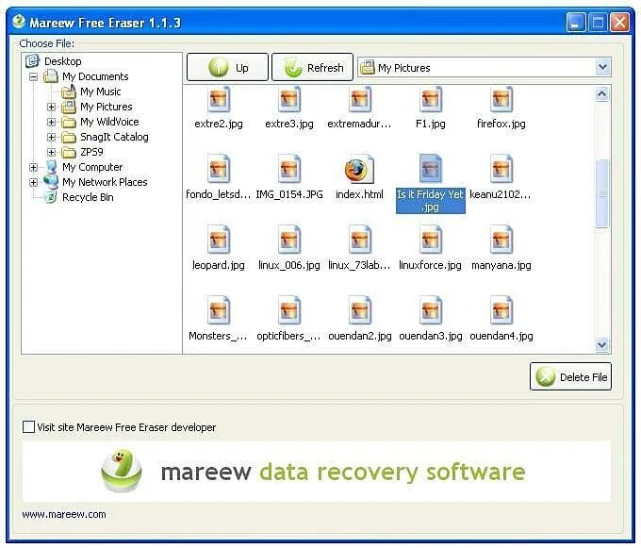The width and height of the screenshot is (641, 548).
Task: Select the extremadur... file icon
Action: click(360, 99)
